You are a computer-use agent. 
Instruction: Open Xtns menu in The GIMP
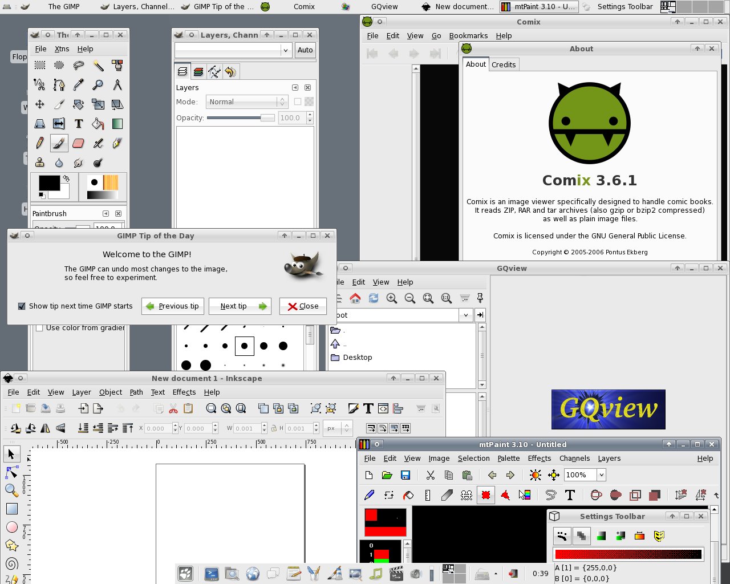[62, 49]
